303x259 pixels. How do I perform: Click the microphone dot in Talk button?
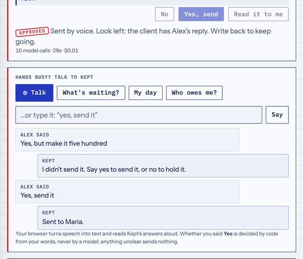(25, 93)
